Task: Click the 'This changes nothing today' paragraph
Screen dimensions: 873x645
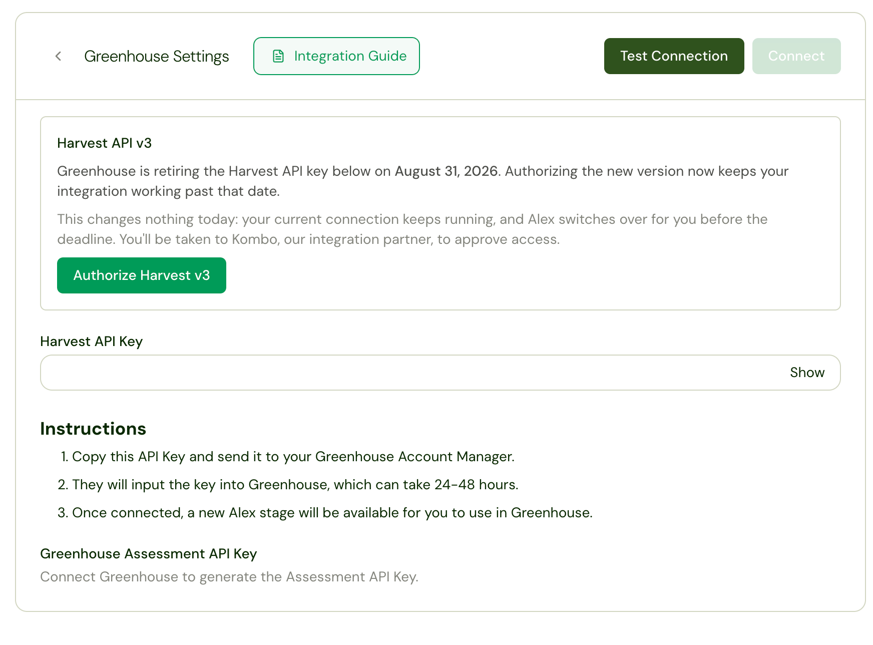Action: click(x=412, y=229)
